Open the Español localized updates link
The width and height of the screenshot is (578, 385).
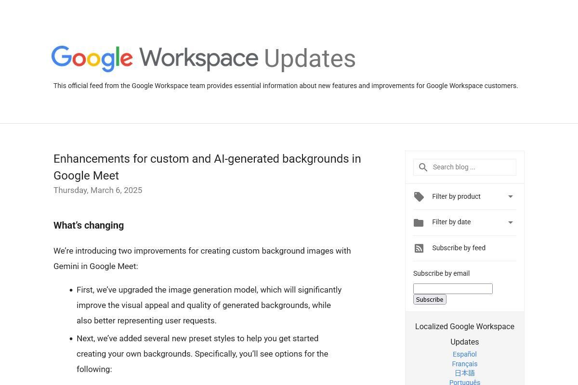tap(465, 354)
